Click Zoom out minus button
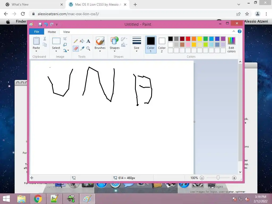Viewport: 272px width, 204px height. coord(202,178)
